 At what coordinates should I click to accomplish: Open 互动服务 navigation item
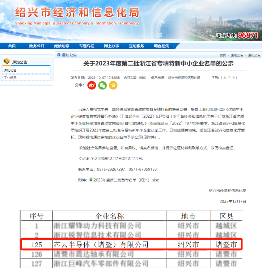coord(136,46)
